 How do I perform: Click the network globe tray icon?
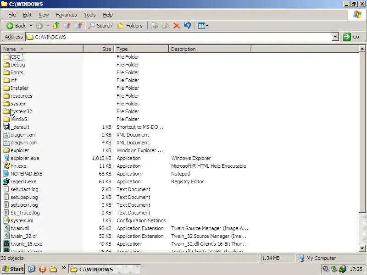(x=343, y=269)
